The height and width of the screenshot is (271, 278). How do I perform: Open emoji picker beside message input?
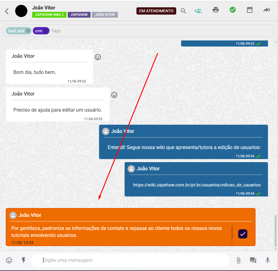(x=9, y=260)
